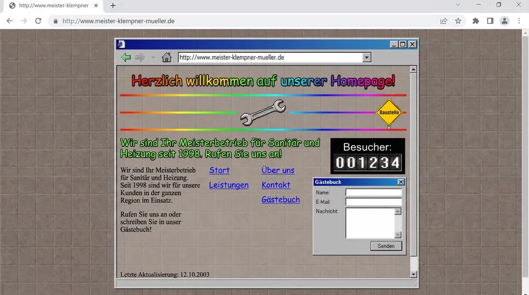
Task: Bookmark this page with the star icon
Action: [458, 21]
